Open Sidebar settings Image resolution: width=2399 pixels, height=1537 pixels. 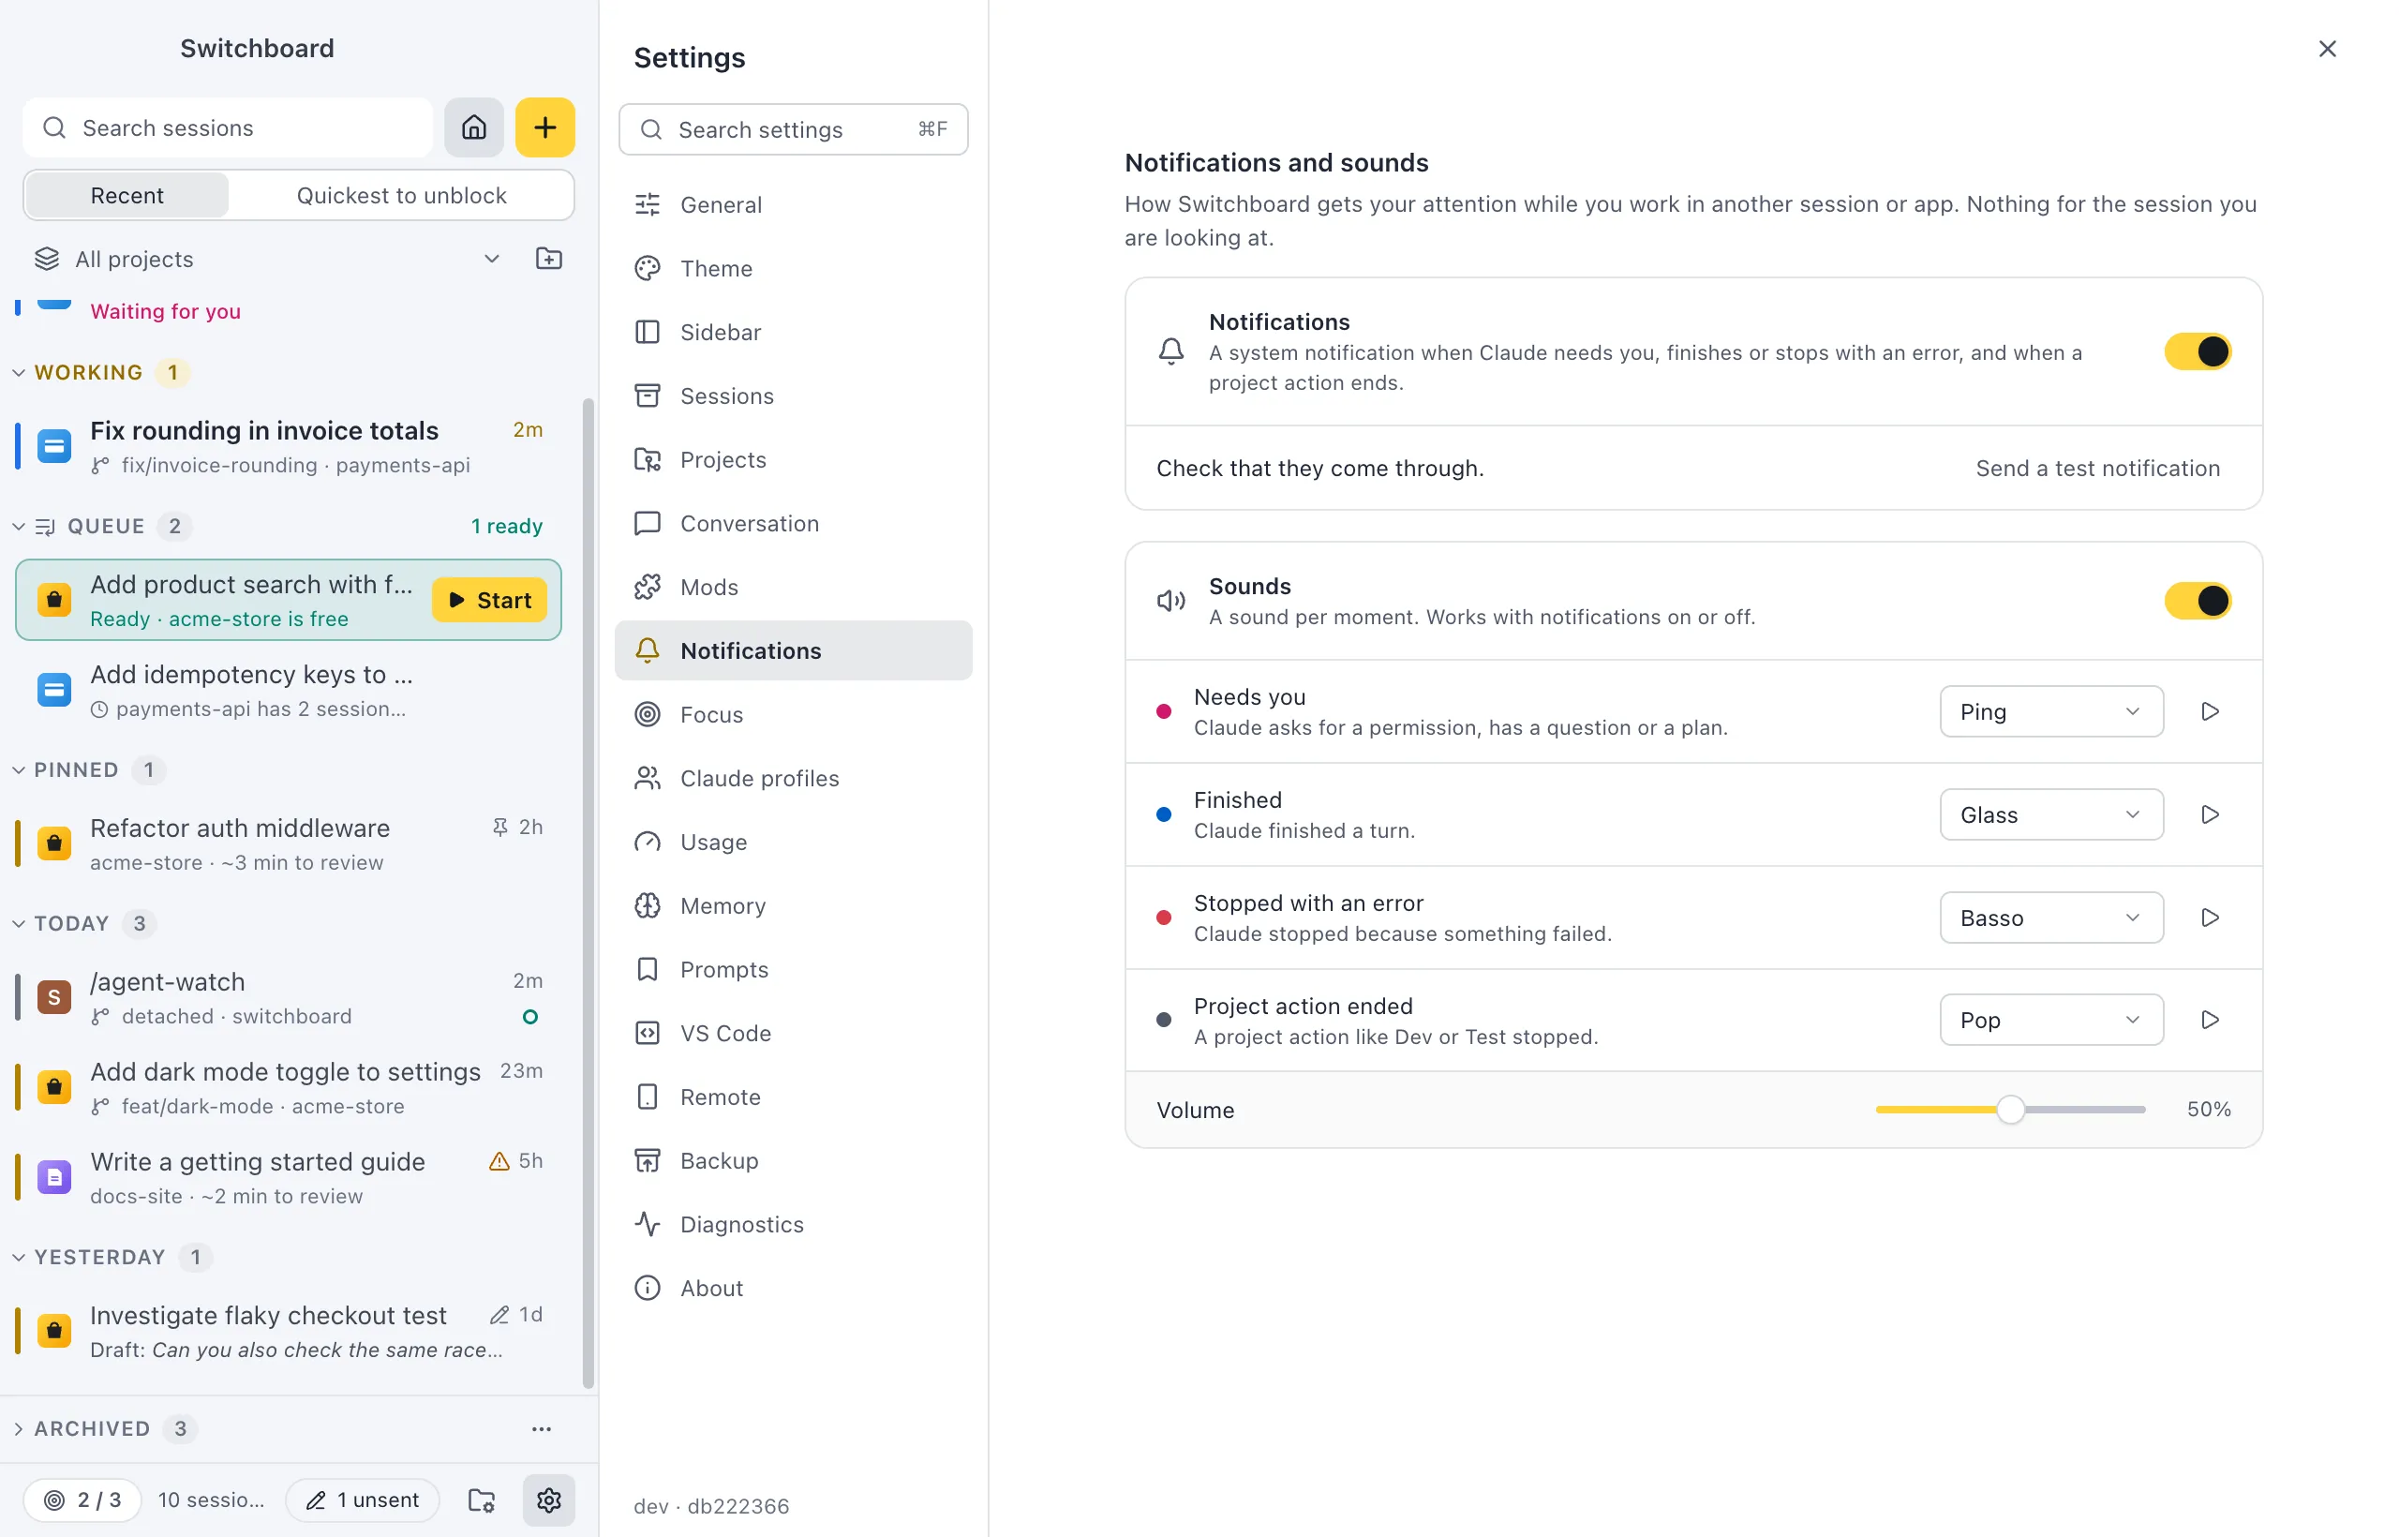(794, 333)
